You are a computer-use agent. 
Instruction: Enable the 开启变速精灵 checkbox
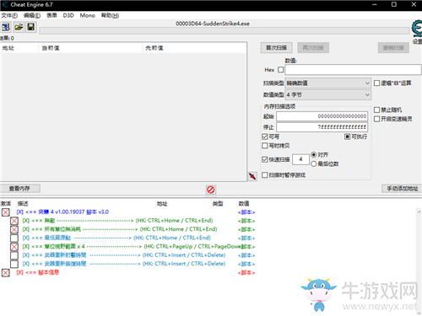(x=376, y=119)
